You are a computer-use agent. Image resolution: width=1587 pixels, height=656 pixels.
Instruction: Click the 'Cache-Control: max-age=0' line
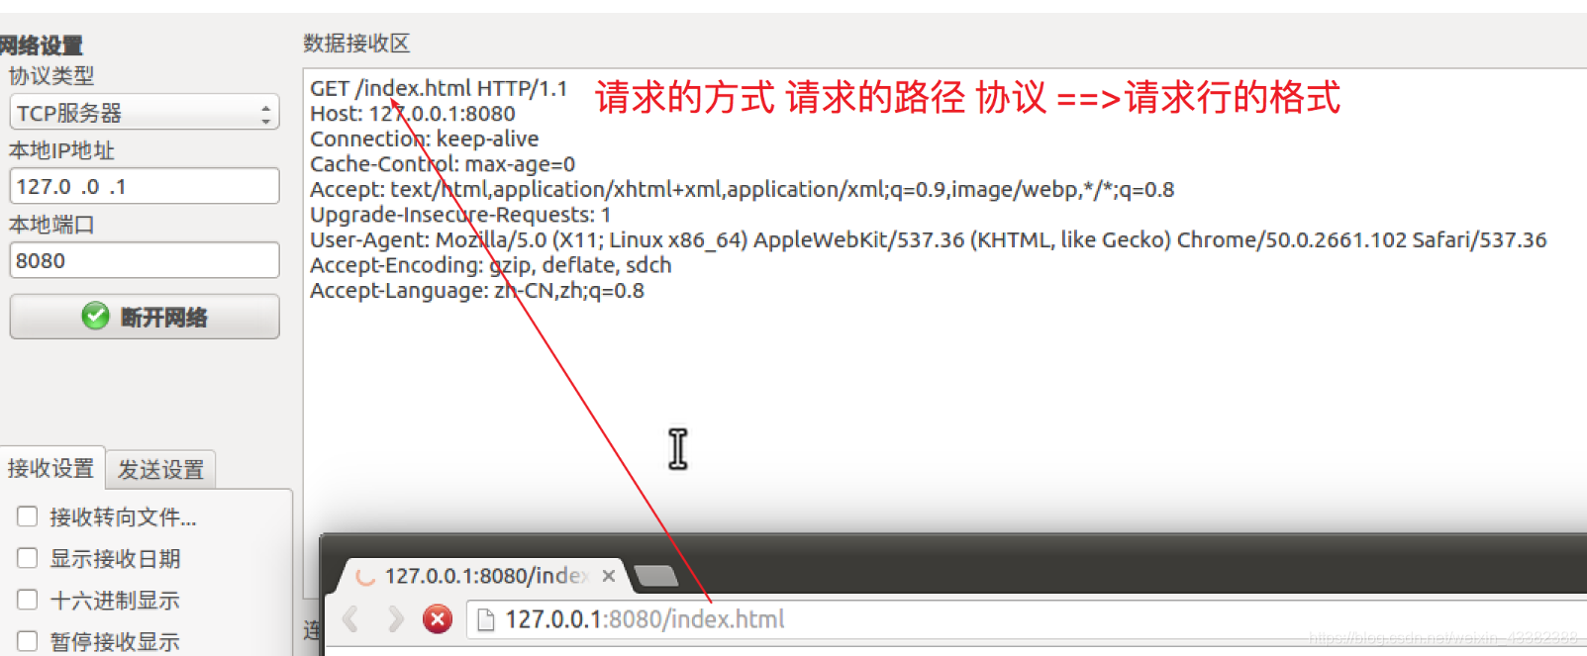[x=443, y=164]
